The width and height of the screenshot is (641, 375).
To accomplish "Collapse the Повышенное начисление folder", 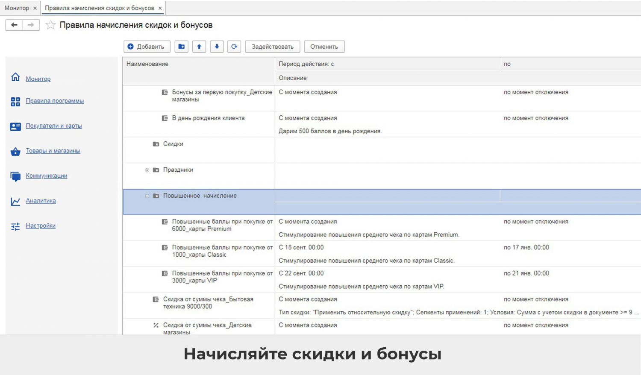I will click(x=147, y=196).
